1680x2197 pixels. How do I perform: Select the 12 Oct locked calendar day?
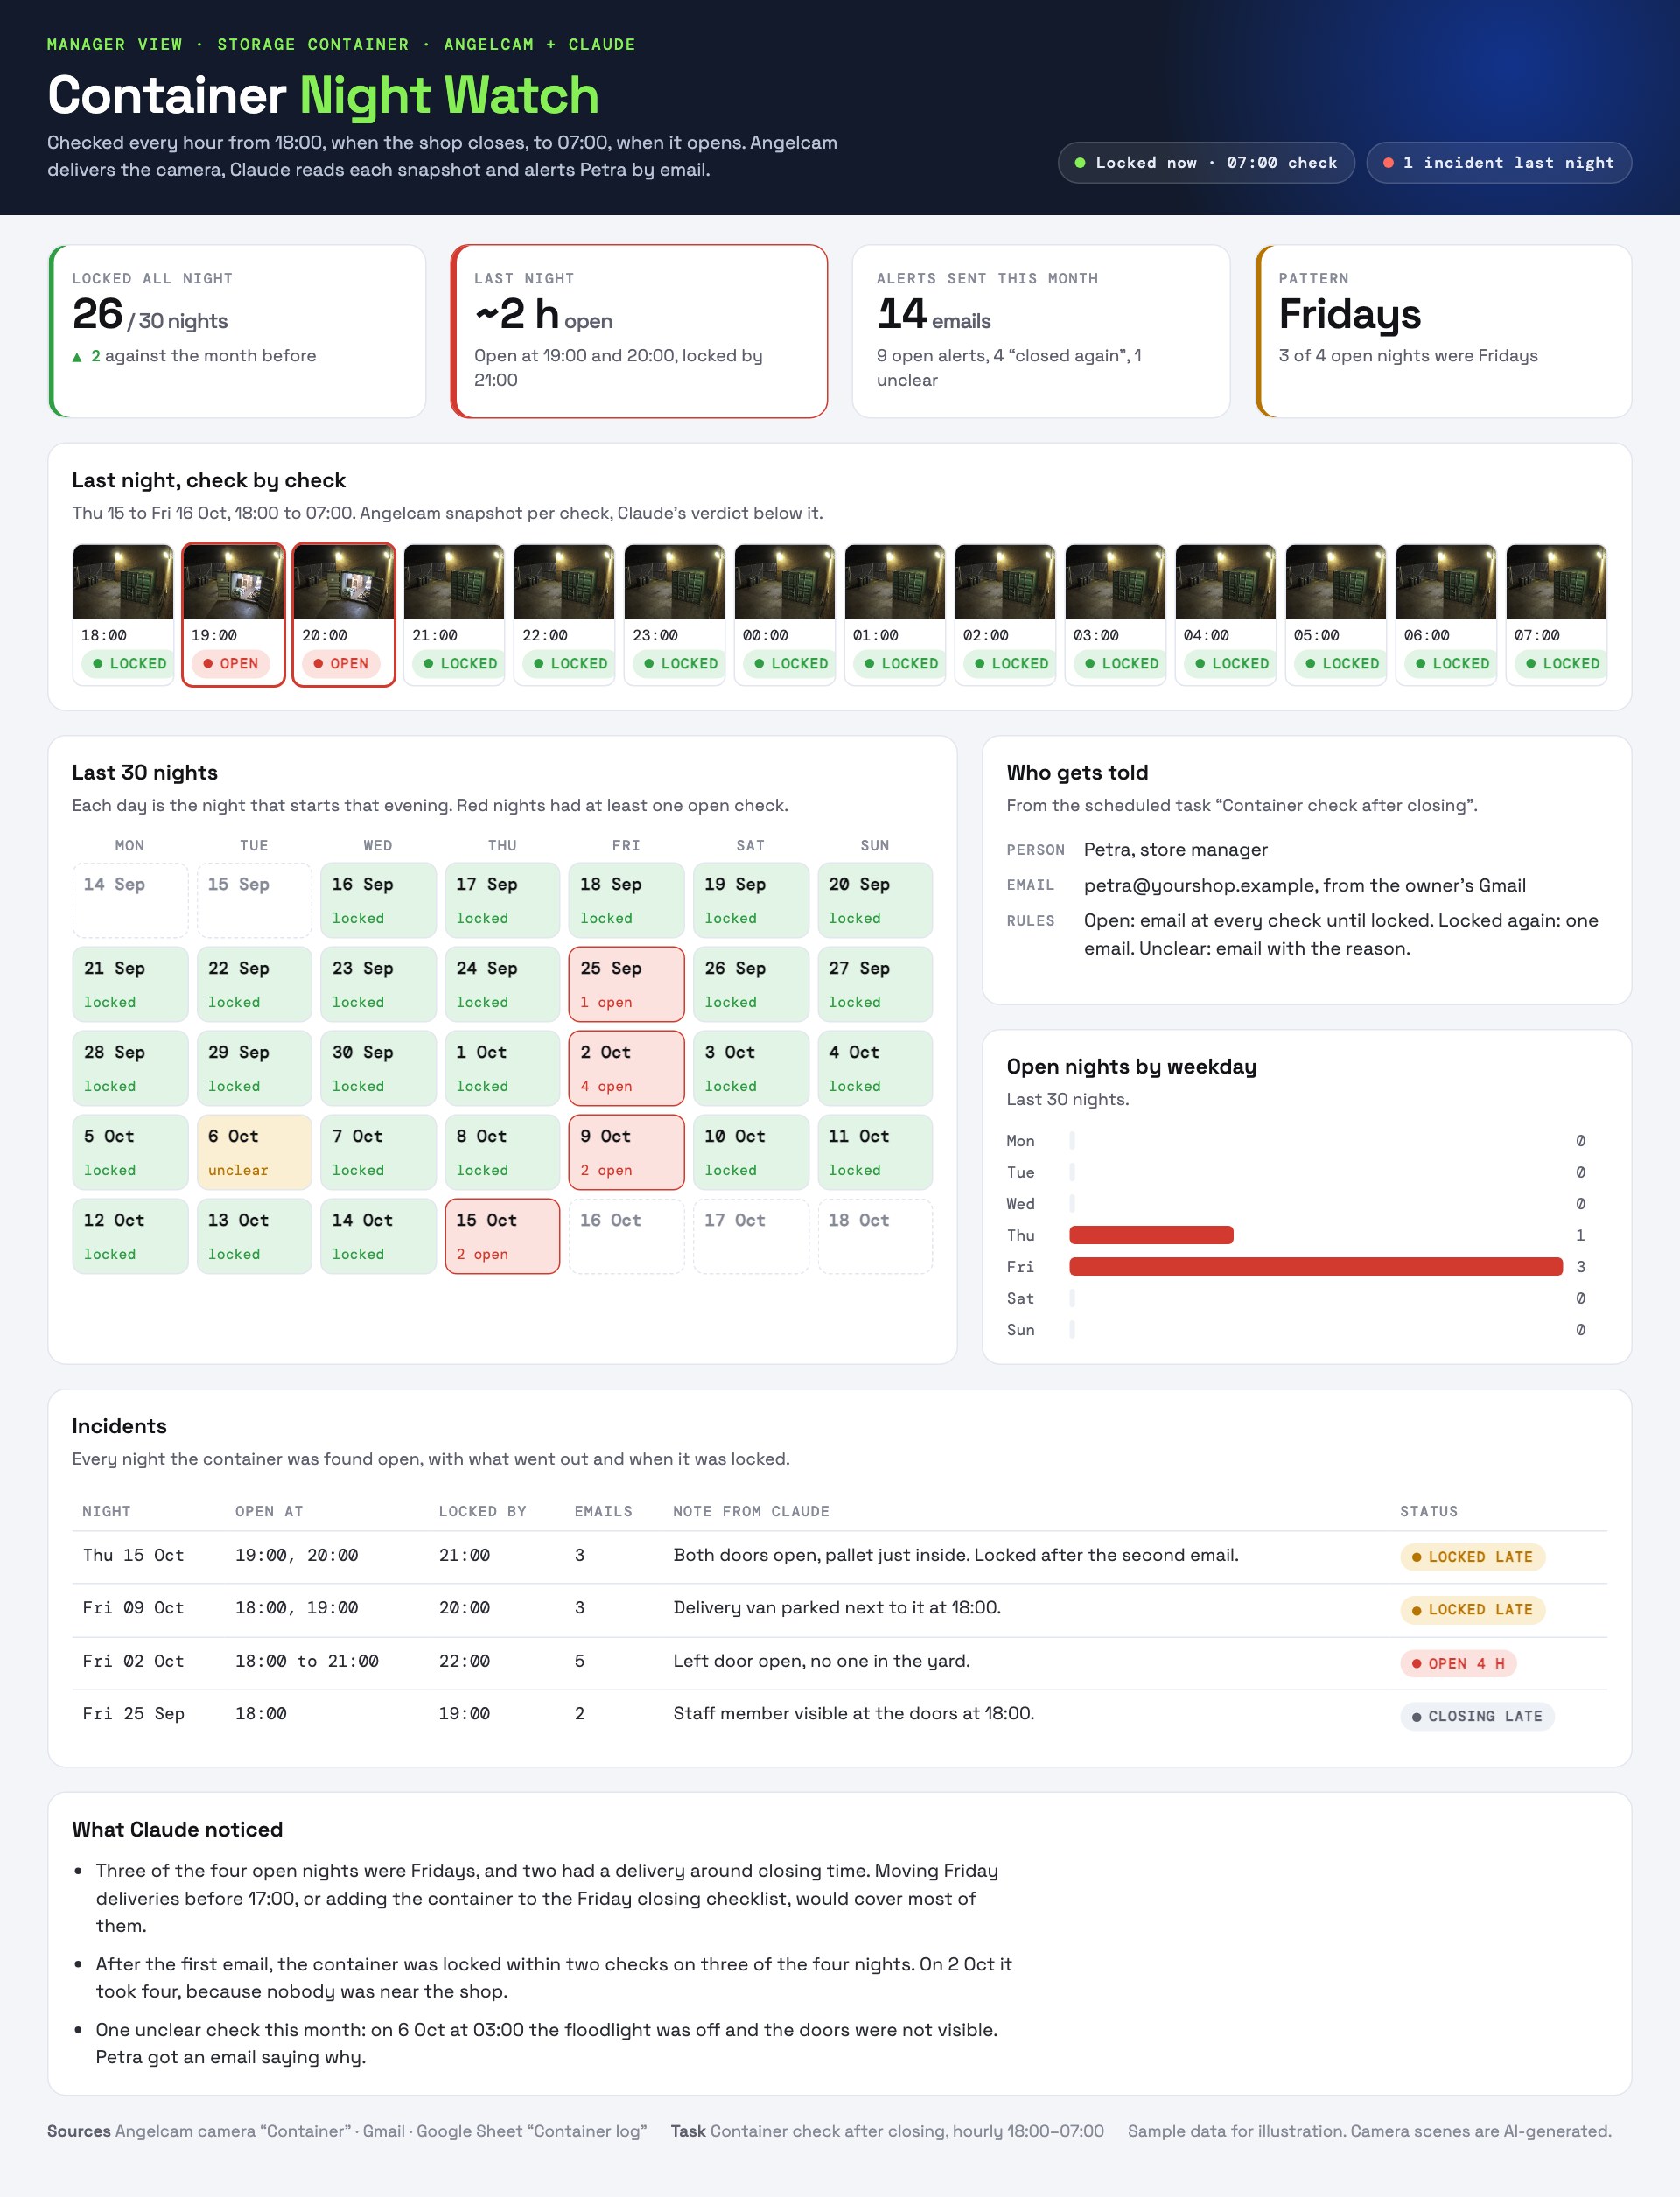[130, 1236]
